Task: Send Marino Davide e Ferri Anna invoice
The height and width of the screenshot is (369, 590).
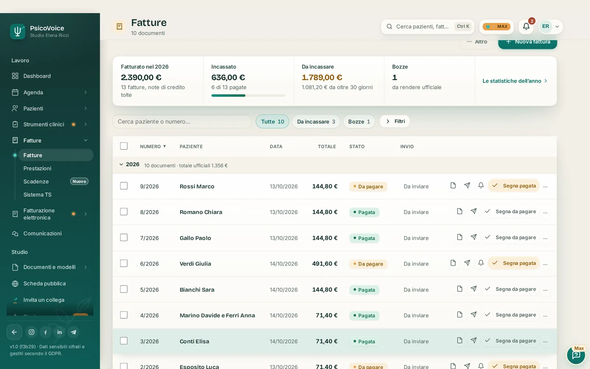Action: tap(474, 314)
